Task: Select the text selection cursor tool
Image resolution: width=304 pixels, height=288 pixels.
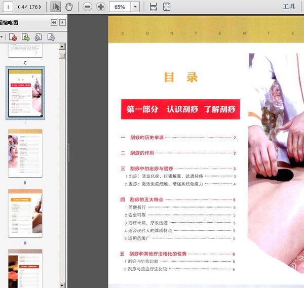Action: tap(56, 7)
